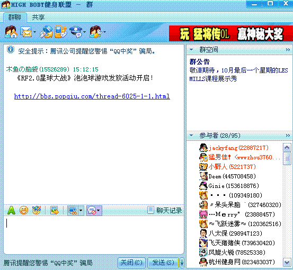Click participants list scroll up arrow
Viewport: 293px width, 270px height.
pyautogui.click(x=287, y=148)
